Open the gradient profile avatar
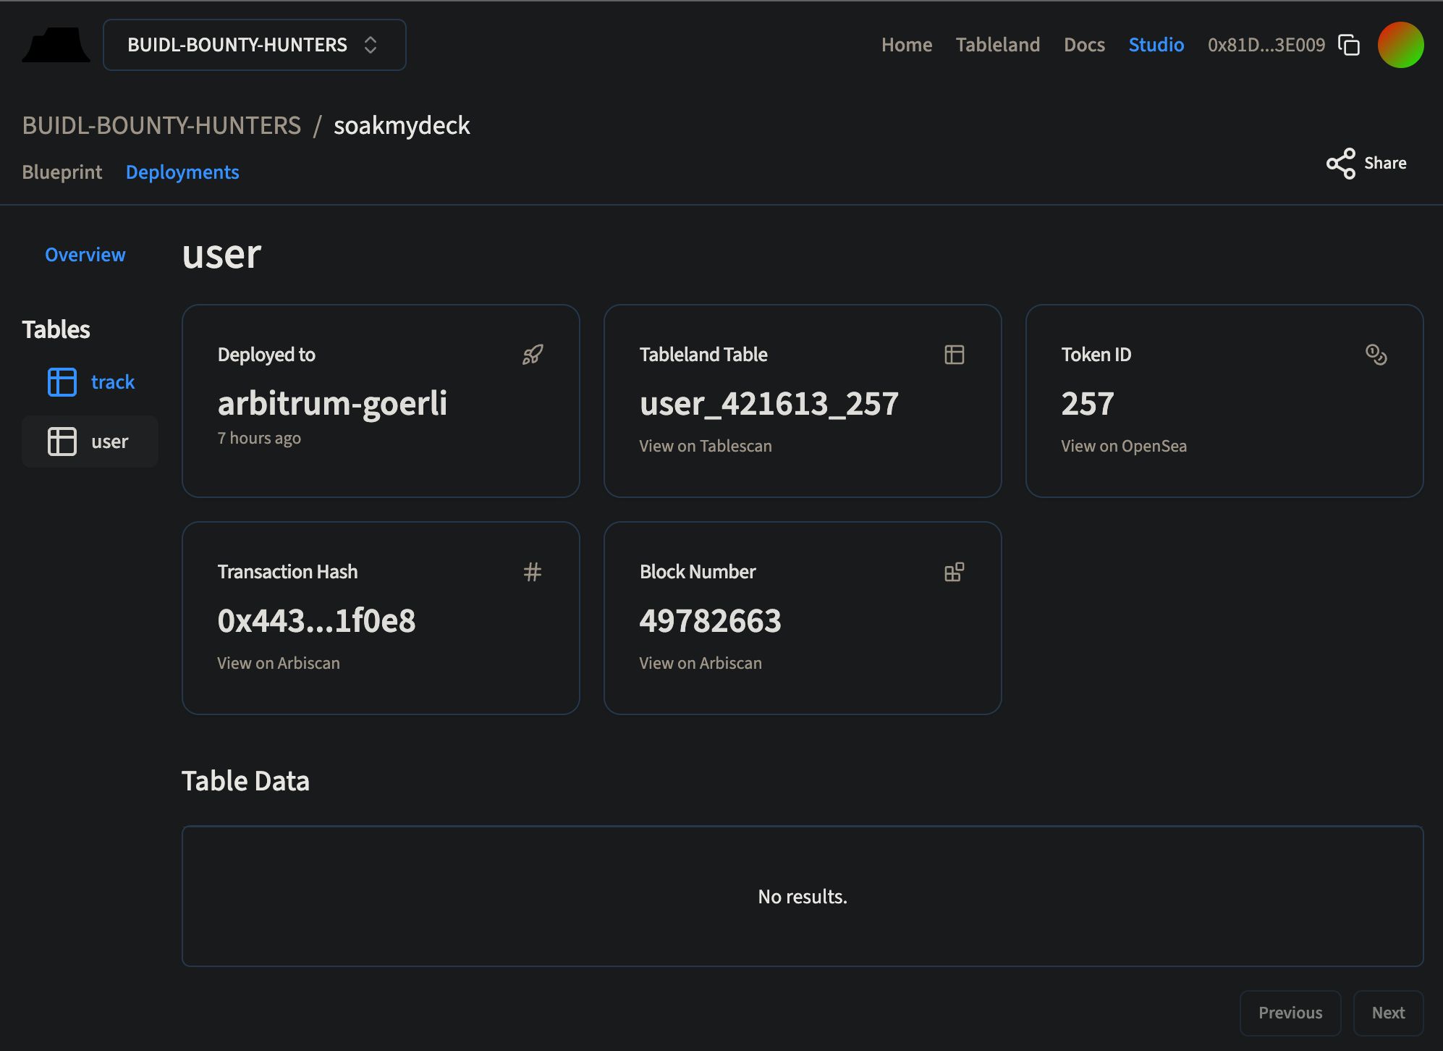Image resolution: width=1443 pixels, height=1051 pixels. coord(1400,45)
